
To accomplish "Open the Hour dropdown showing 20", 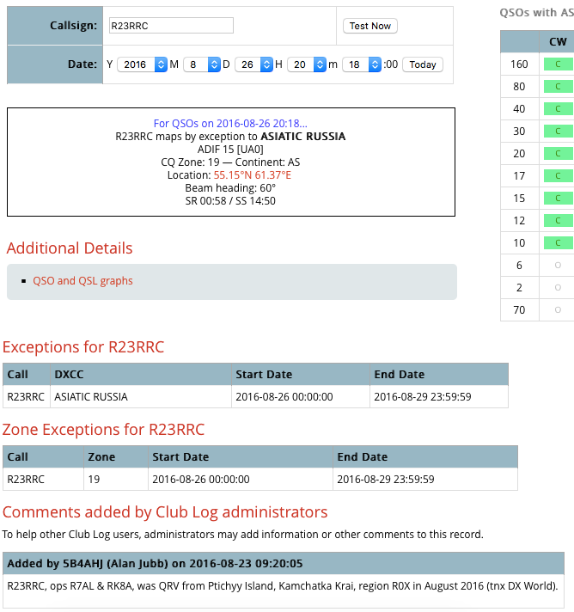I will pos(306,64).
